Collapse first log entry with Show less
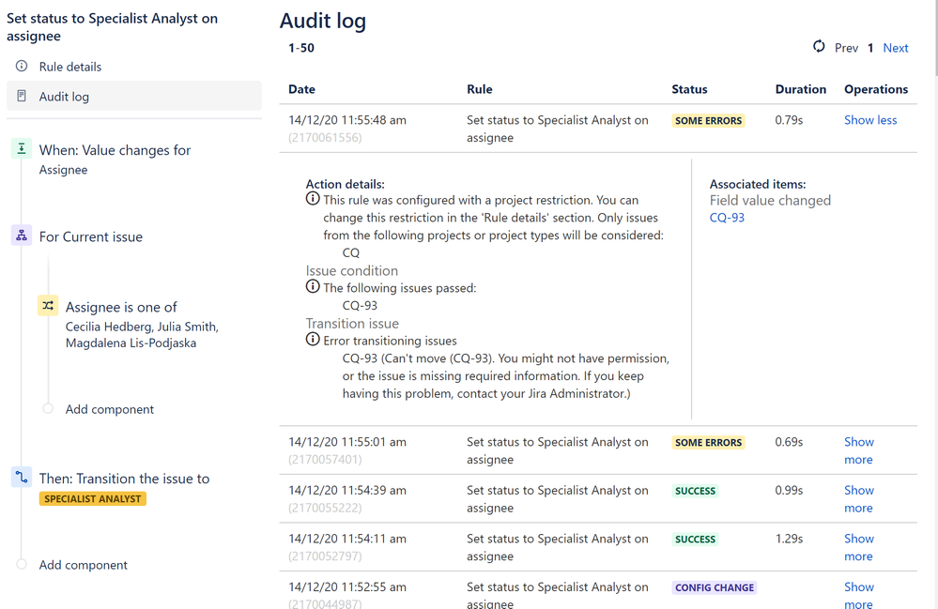This screenshot has height=609, width=938. (870, 120)
